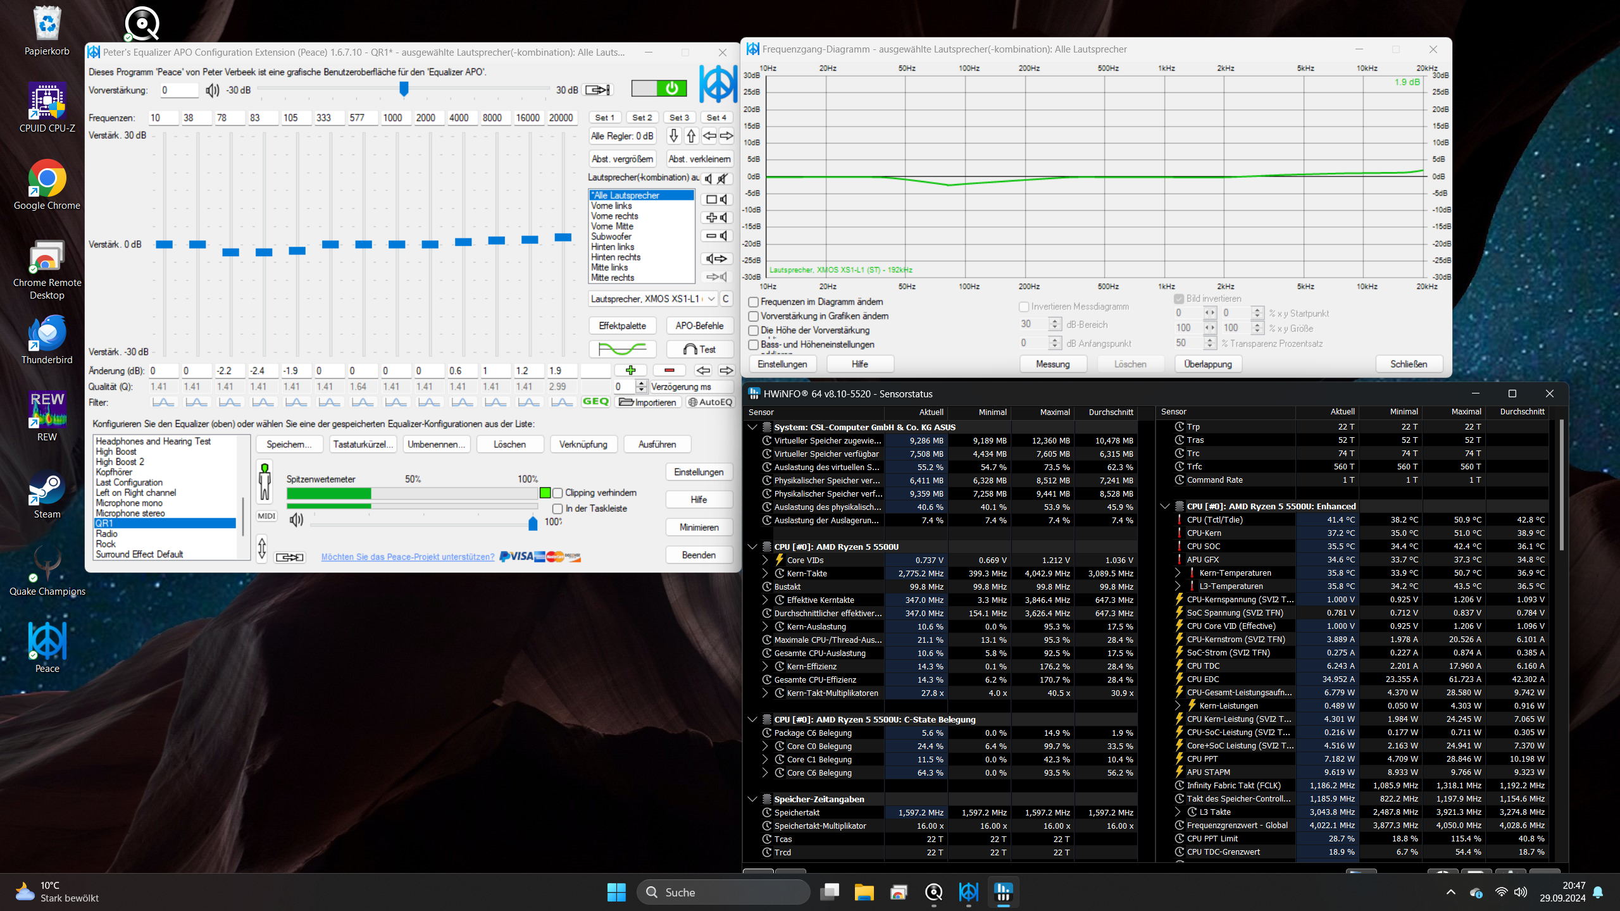
Task: Select the Rock configuration in the list
Action: point(106,544)
